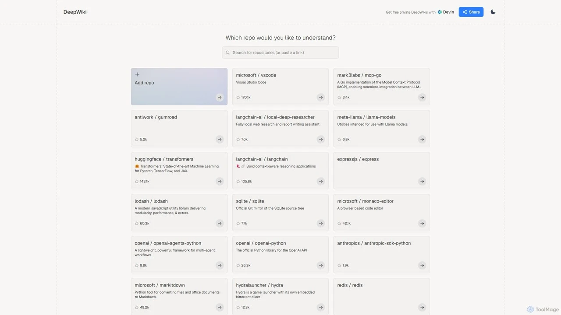This screenshot has width=561, height=315.
Task: Open openai / openai-agents-python card
Action: pos(179,255)
